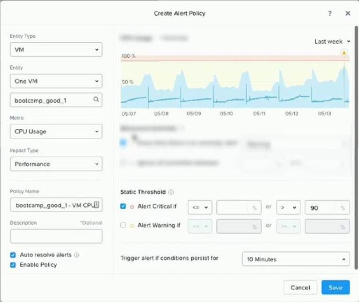Click the Description input field
The width and height of the screenshot is (359, 302).
(x=56, y=236)
